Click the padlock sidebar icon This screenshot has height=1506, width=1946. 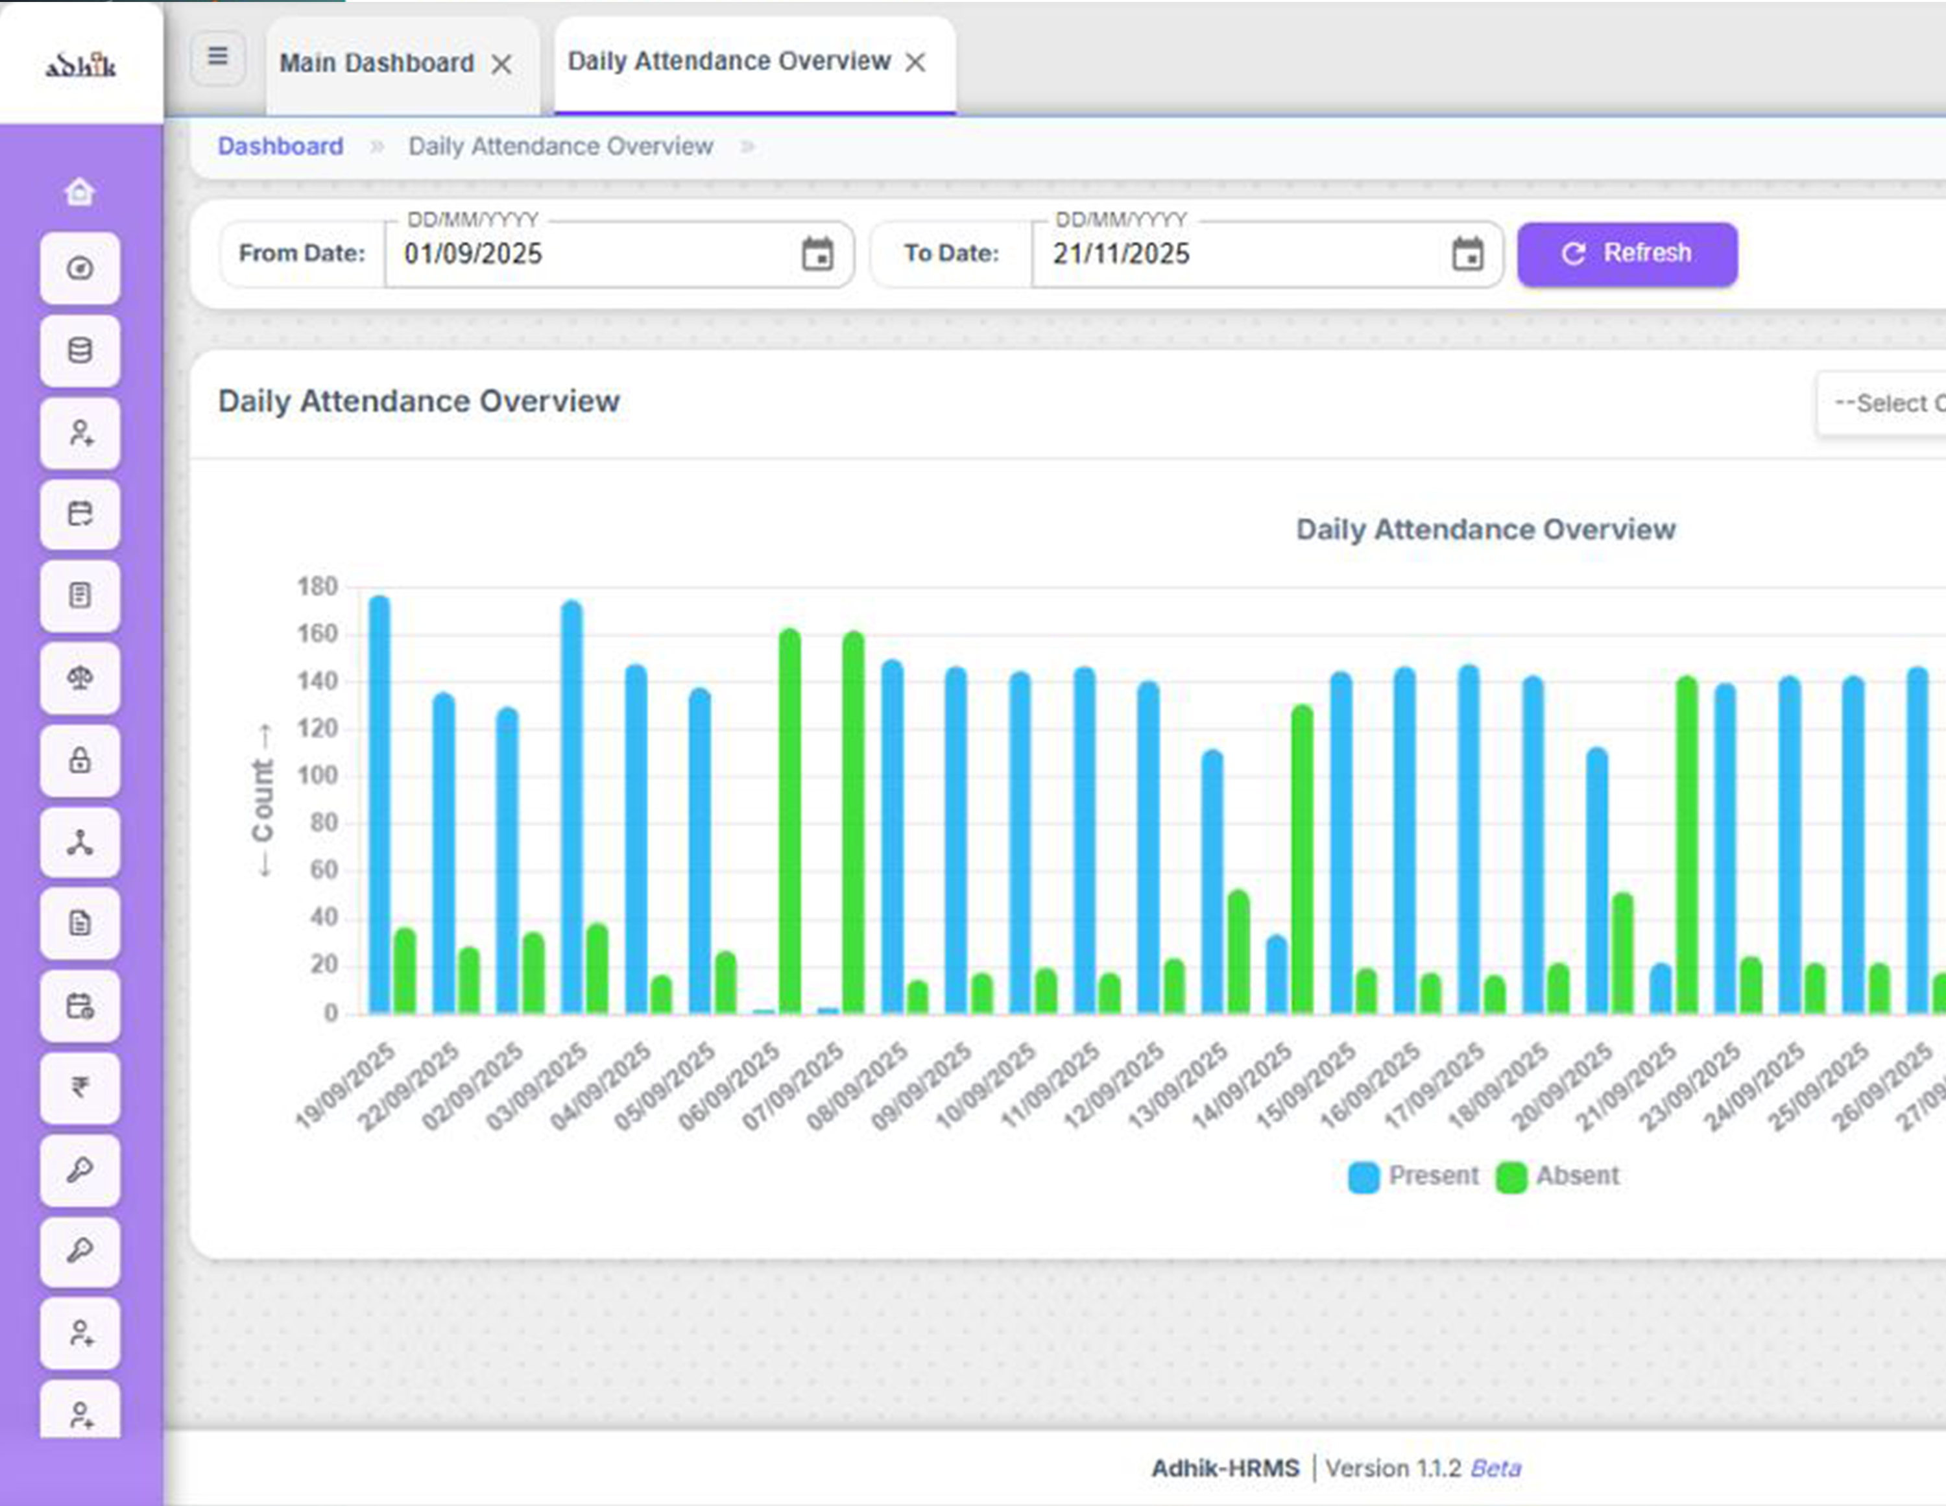pos(79,760)
